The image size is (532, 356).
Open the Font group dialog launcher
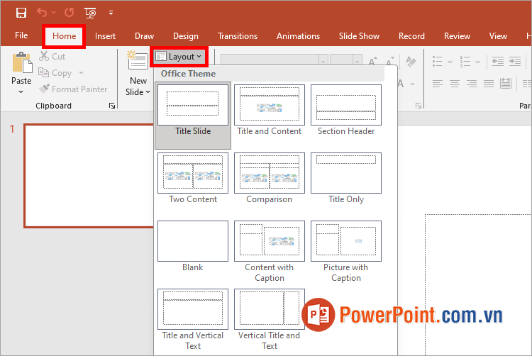point(419,106)
